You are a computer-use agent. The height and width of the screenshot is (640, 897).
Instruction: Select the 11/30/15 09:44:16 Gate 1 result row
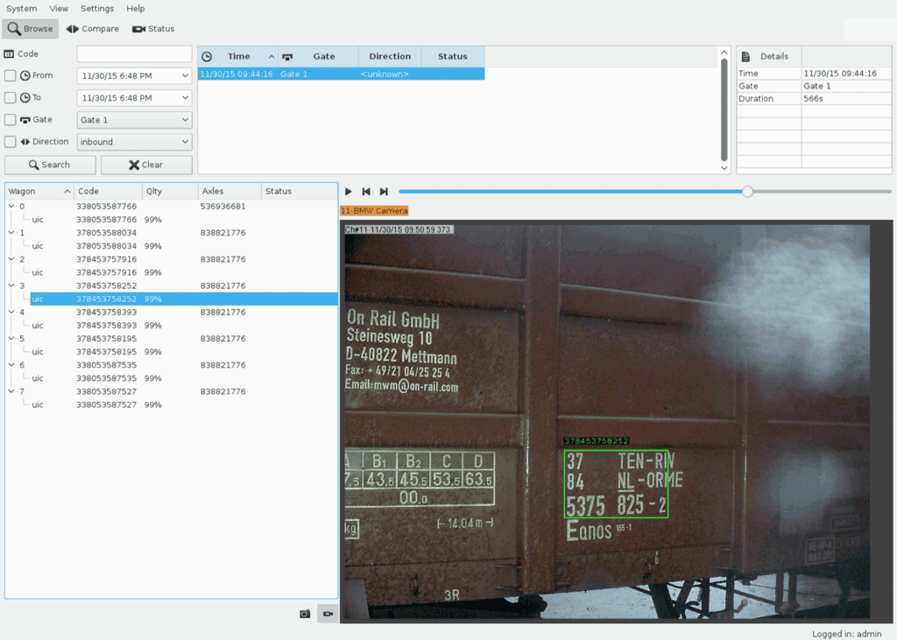pos(341,74)
